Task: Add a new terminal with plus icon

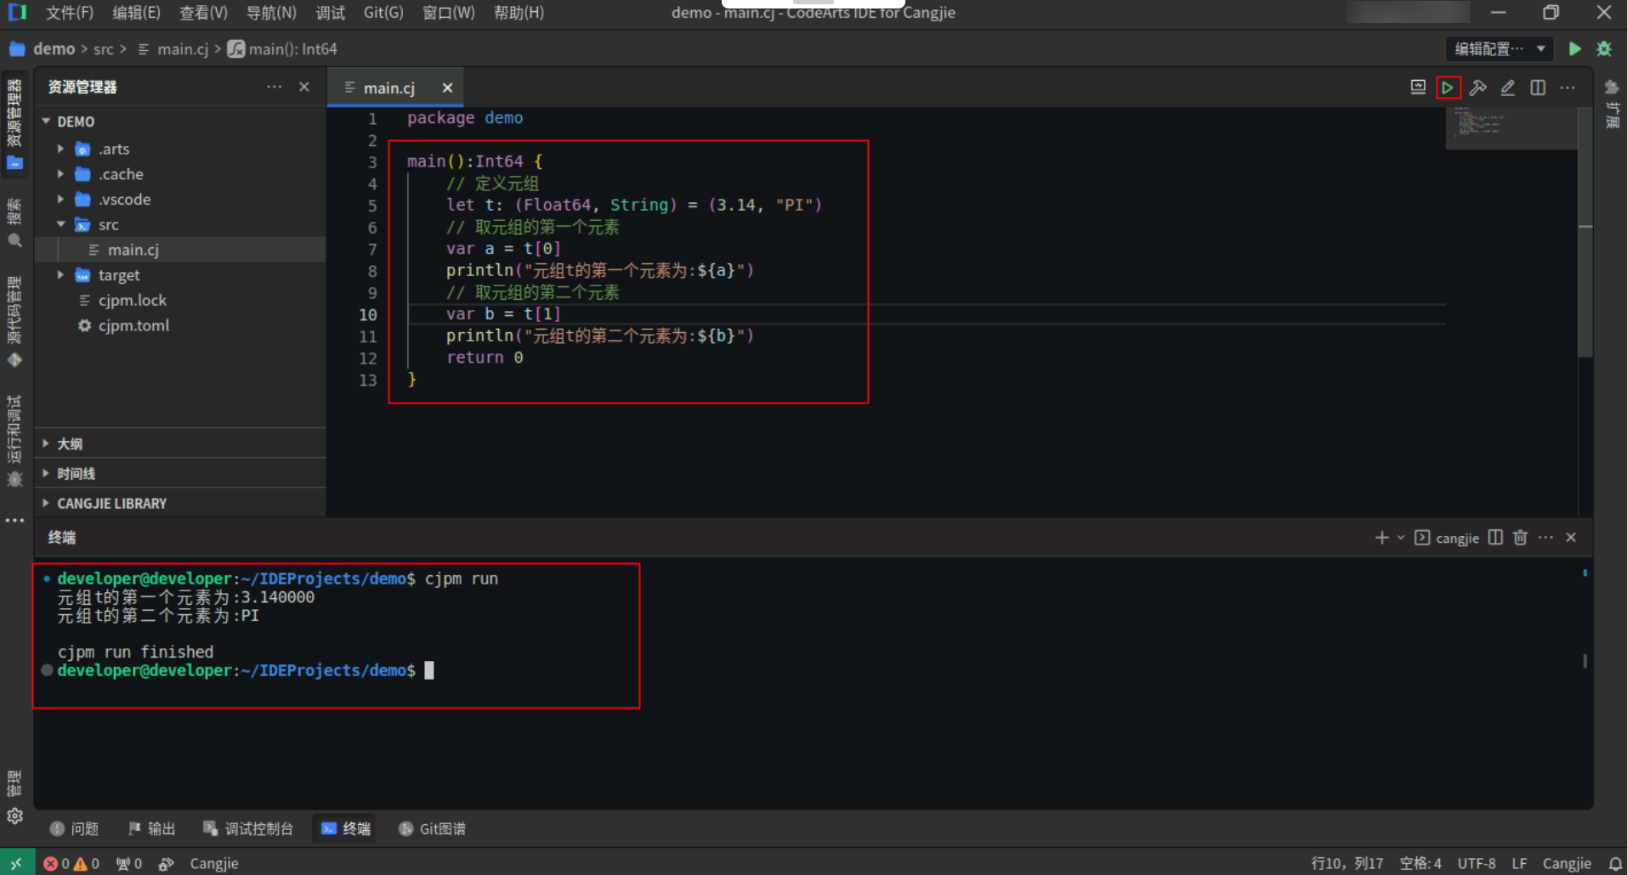Action: click(x=1381, y=538)
